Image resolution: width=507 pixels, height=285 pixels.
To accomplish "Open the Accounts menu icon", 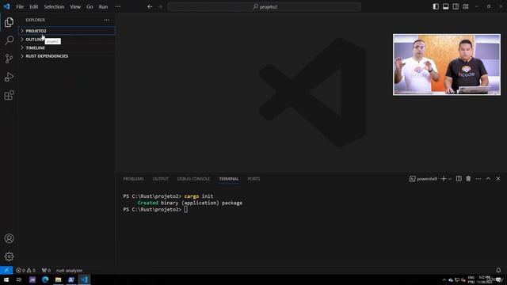I will click(9, 238).
